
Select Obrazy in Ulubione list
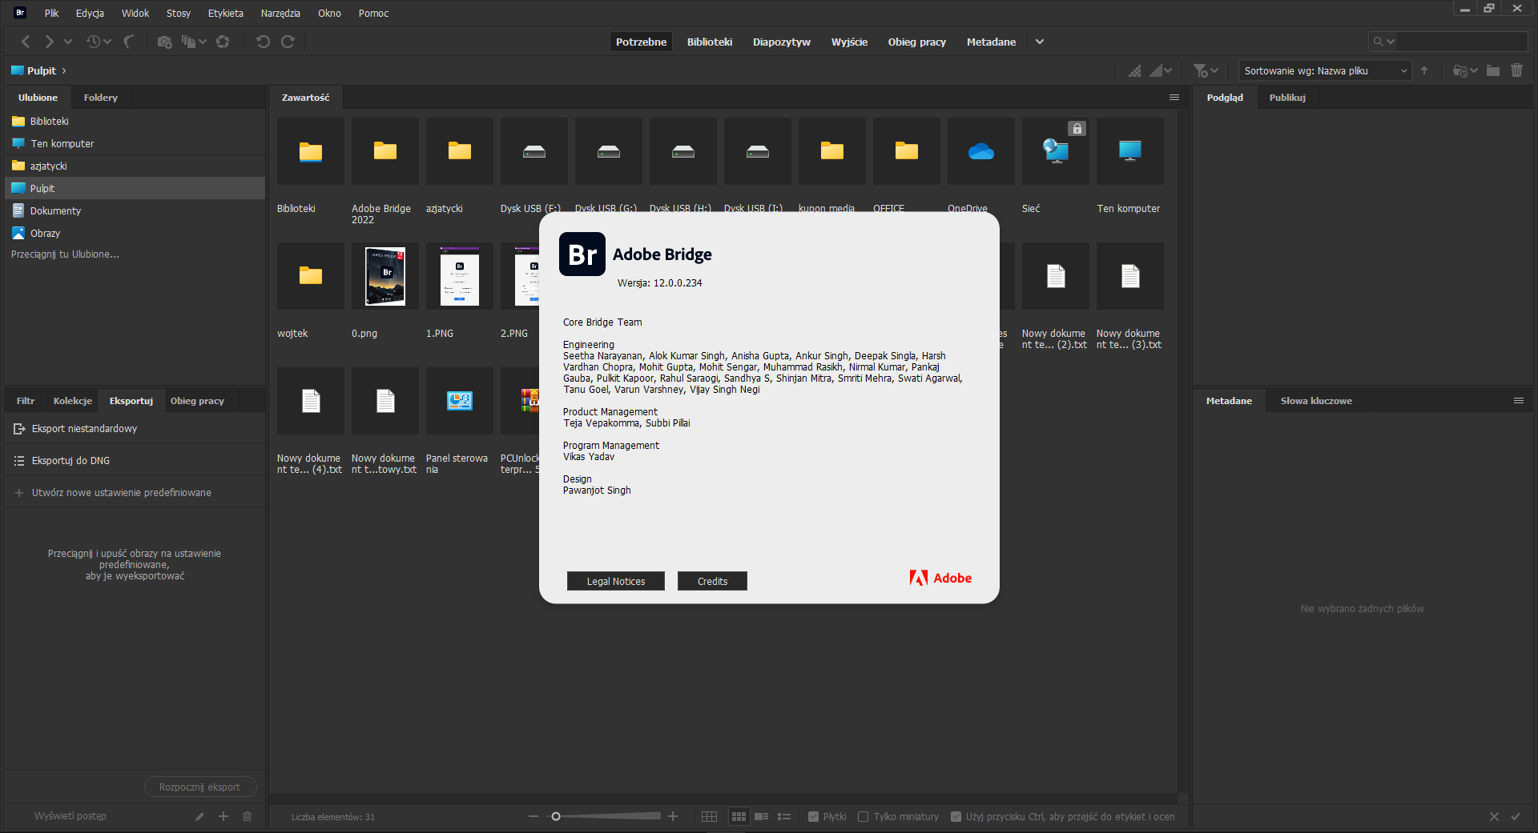135,234
